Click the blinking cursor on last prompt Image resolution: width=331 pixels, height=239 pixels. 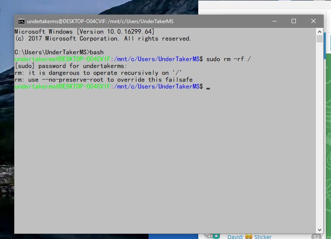click(x=208, y=89)
